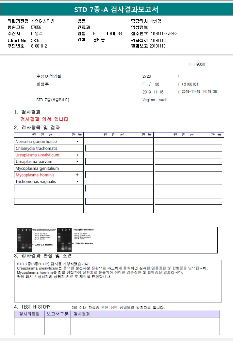
Task: Click Mycoplasma genitalium in the results table
Action: [37, 168]
